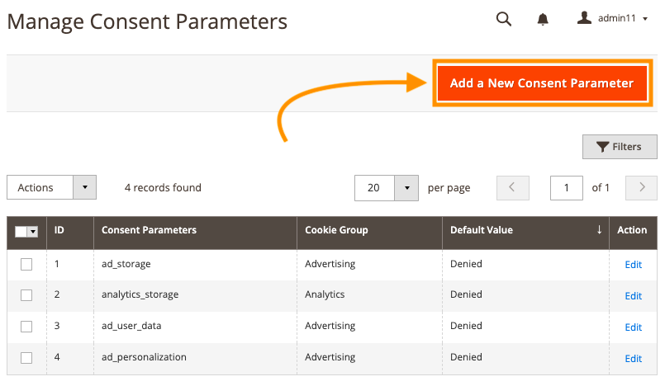Go to next page arrow
The height and width of the screenshot is (386, 665).
pyautogui.click(x=641, y=187)
